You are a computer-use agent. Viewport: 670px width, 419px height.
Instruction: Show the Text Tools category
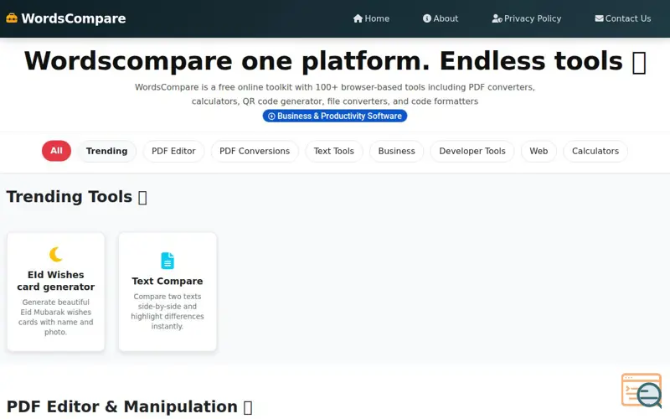(x=333, y=151)
